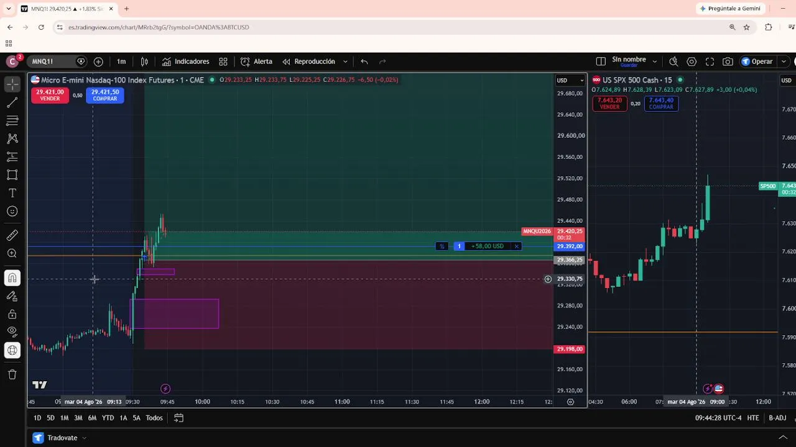Hide all drawings with the eye icon
The width and height of the screenshot is (796, 447).
(12, 332)
